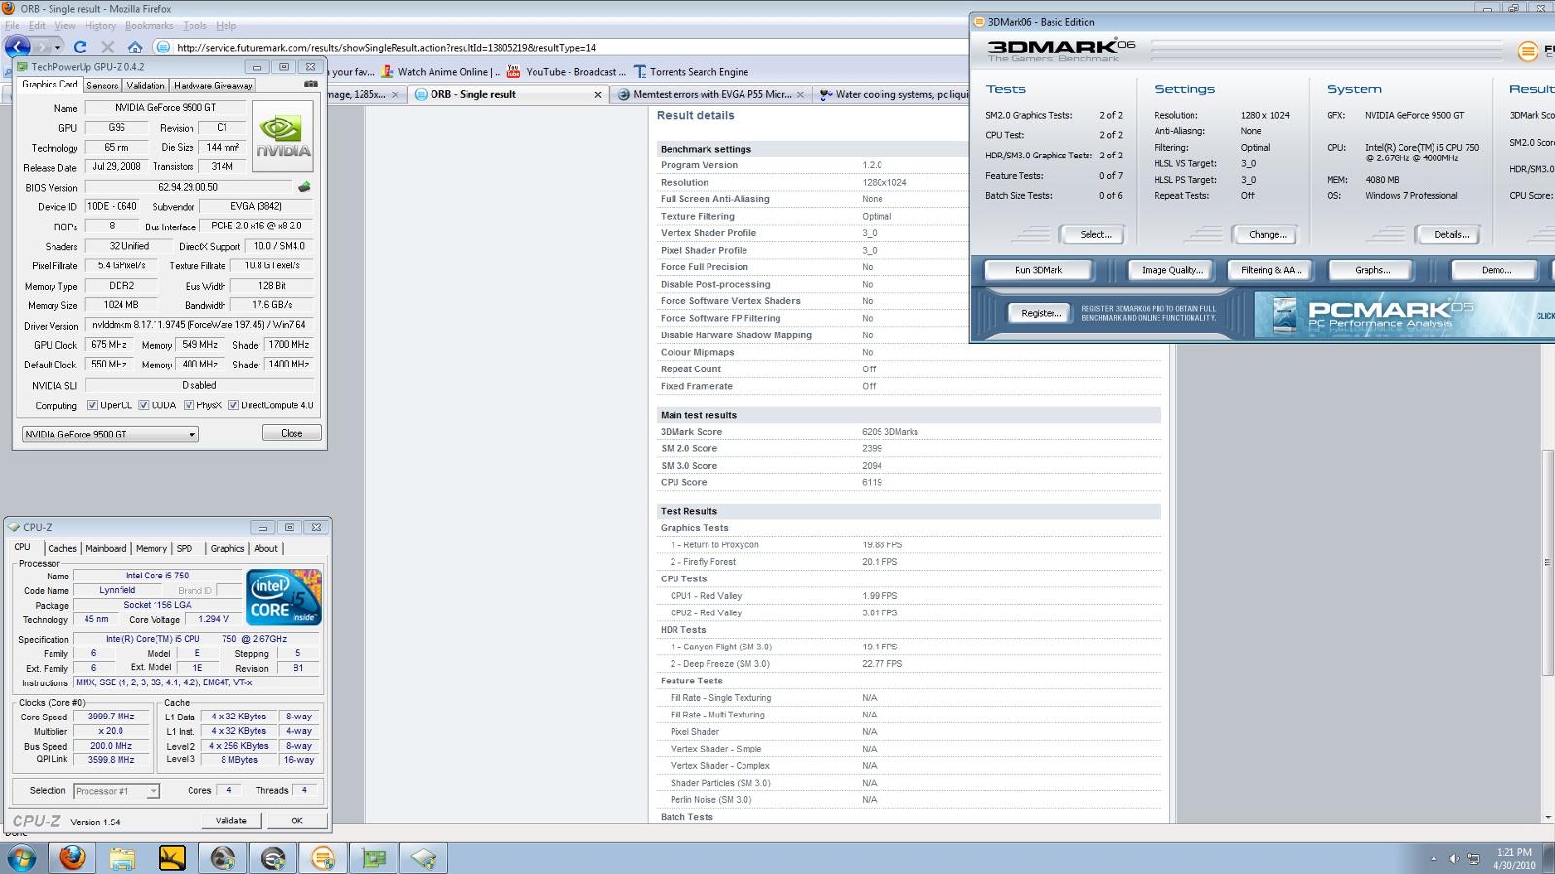This screenshot has height=874, width=1555.
Task: Open GPU selector dropdown NVIDIA GeForce 9500 GT
Action: [111, 434]
